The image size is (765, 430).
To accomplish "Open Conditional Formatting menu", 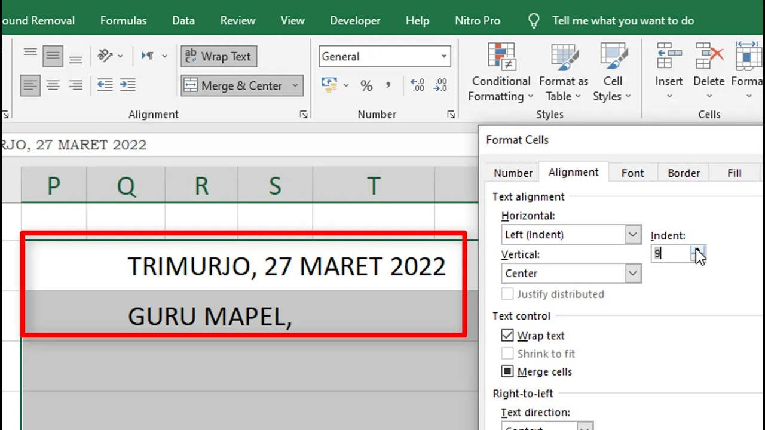I will coord(501,72).
